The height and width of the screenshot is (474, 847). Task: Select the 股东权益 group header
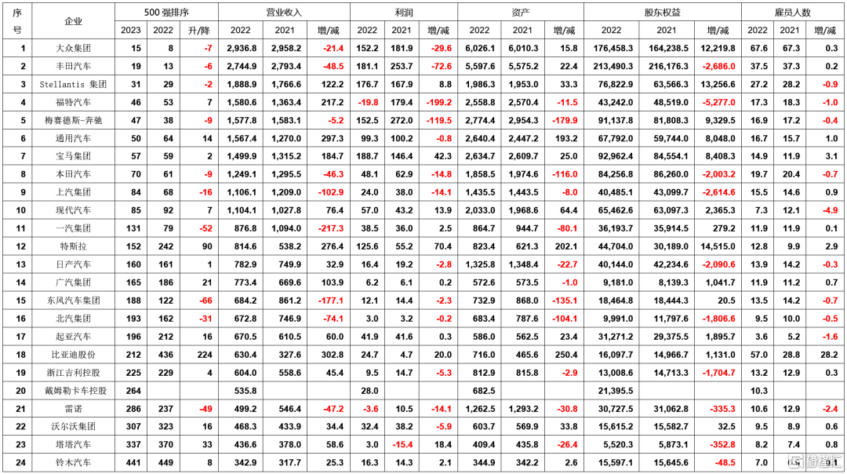coord(662,12)
